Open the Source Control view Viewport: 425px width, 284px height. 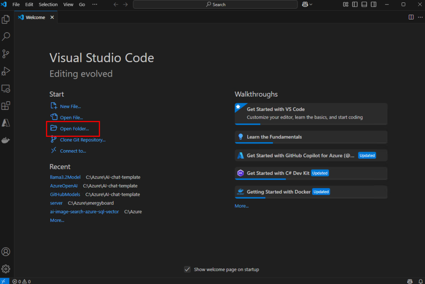[x=6, y=53]
